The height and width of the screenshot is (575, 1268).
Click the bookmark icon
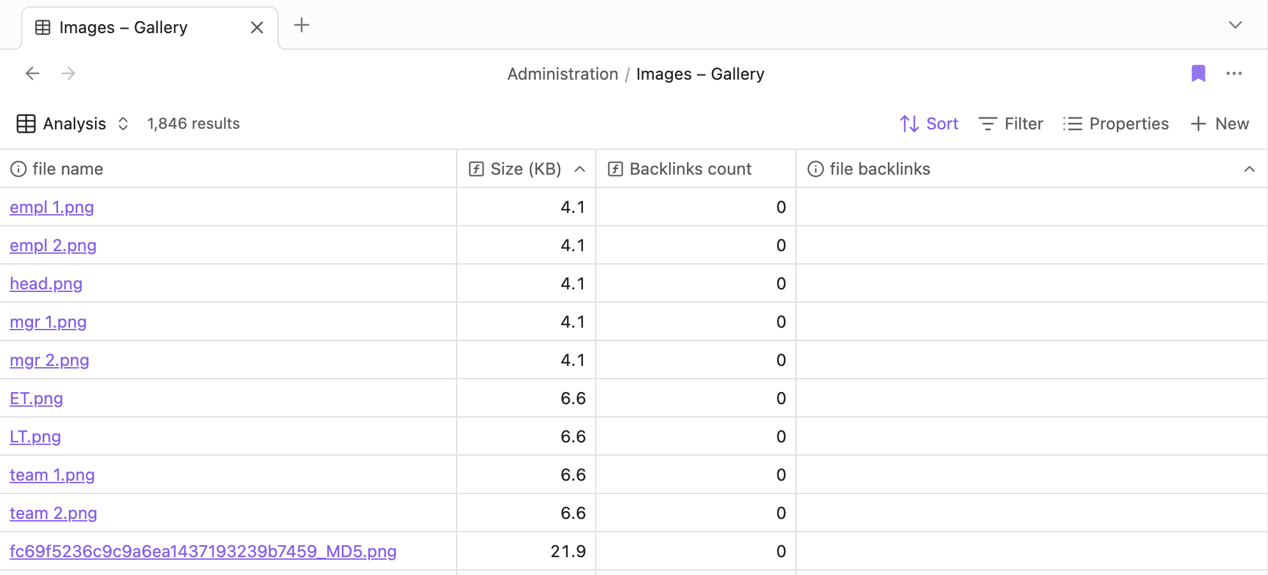[1198, 73]
